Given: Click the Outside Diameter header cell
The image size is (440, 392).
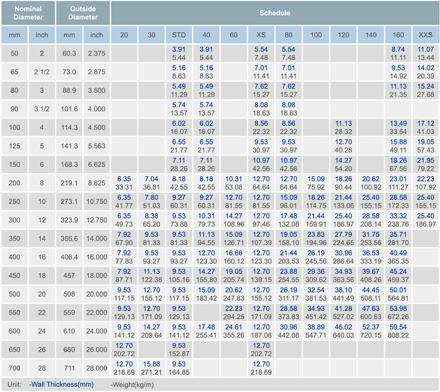Looking at the screenshot, I should tap(83, 13).
